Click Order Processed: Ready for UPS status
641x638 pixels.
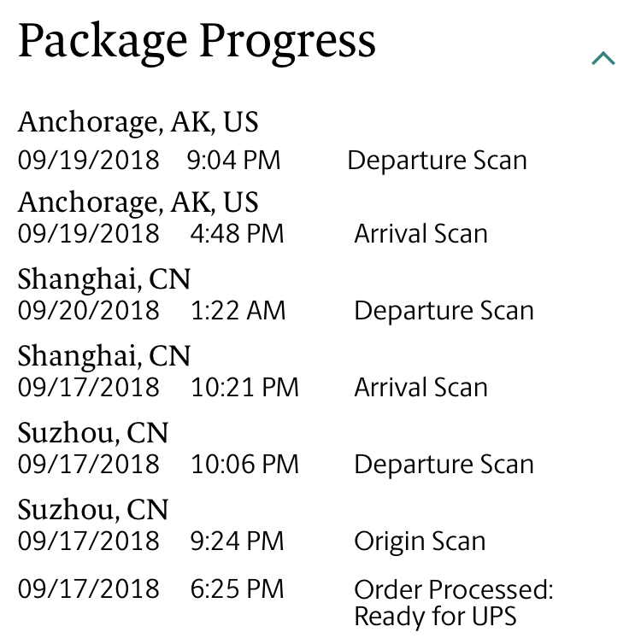453,602
